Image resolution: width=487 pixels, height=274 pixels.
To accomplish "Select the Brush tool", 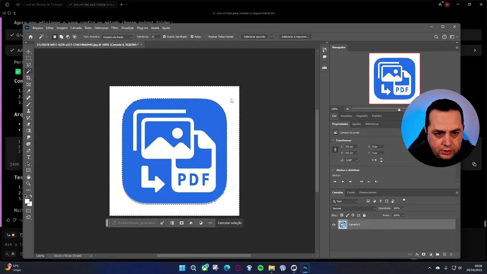I will pos(29,104).
